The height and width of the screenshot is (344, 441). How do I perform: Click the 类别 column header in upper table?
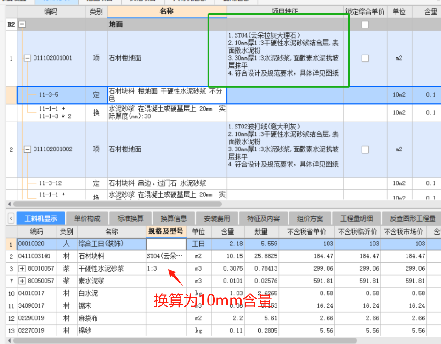coord(96,11)
